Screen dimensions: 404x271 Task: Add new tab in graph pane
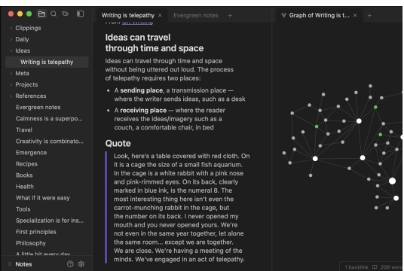point(369,16)
